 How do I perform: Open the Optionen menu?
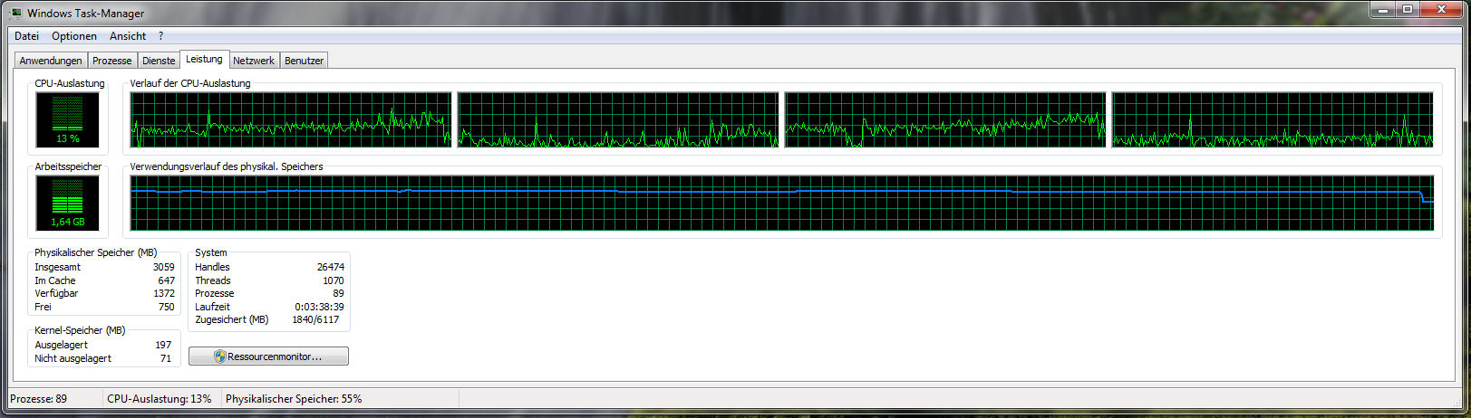(x=74, y=36)
